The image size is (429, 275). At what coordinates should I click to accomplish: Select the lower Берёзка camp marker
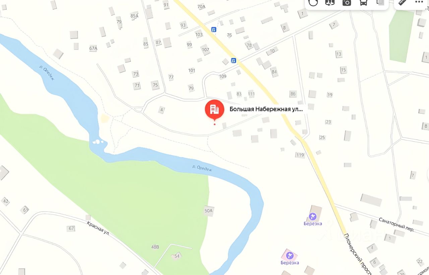pyautogui.click(x=290, y=256)
